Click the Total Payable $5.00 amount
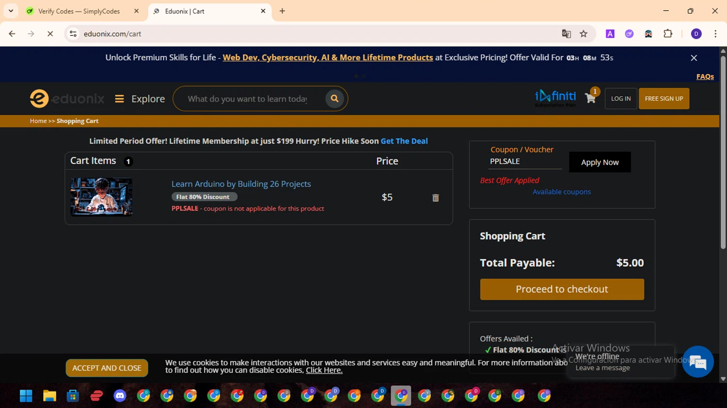The image size is (727, 408). pyautogui.click(x=630, y=263)
